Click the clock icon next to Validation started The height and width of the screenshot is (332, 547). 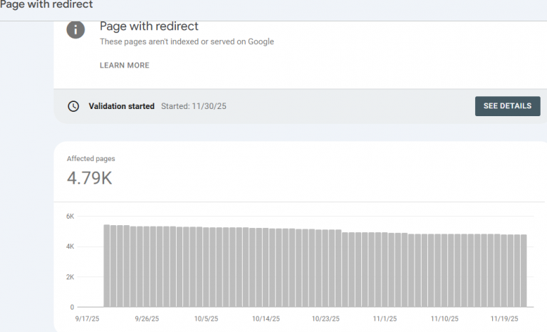coord(73,106)
